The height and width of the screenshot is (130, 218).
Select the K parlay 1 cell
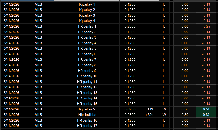[x=87, y=4]
